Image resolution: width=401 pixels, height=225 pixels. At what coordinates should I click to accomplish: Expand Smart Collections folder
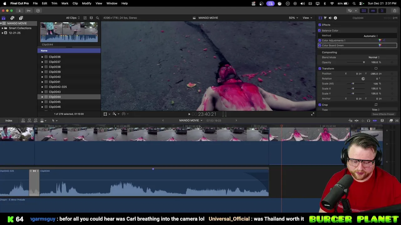click(x=3, y=28)
